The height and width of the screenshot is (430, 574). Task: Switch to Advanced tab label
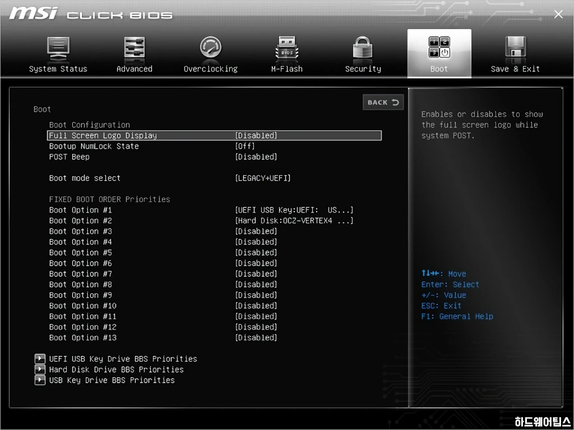click(x=135, y=69)
